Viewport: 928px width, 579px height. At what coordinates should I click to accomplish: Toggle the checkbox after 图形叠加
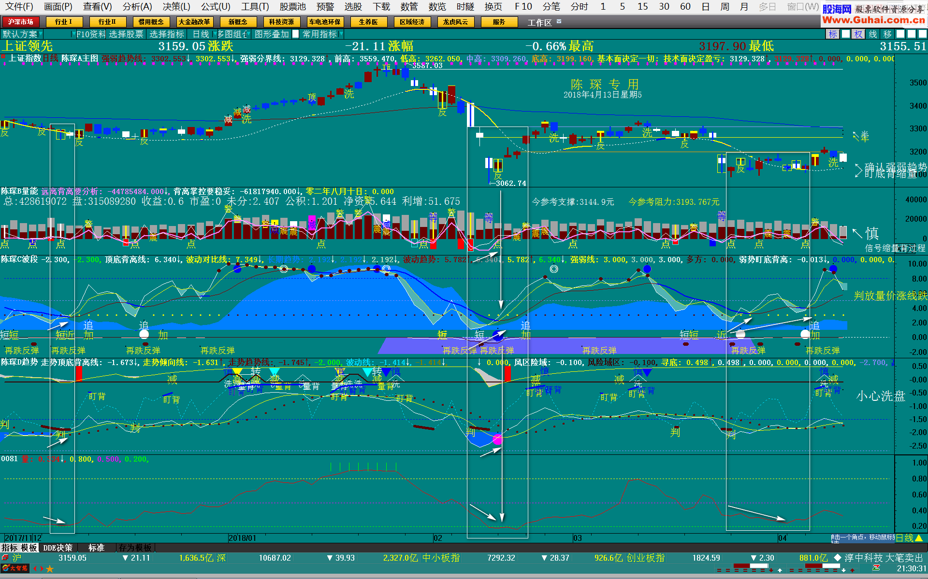pyautogui.click(x=295, y=34)
